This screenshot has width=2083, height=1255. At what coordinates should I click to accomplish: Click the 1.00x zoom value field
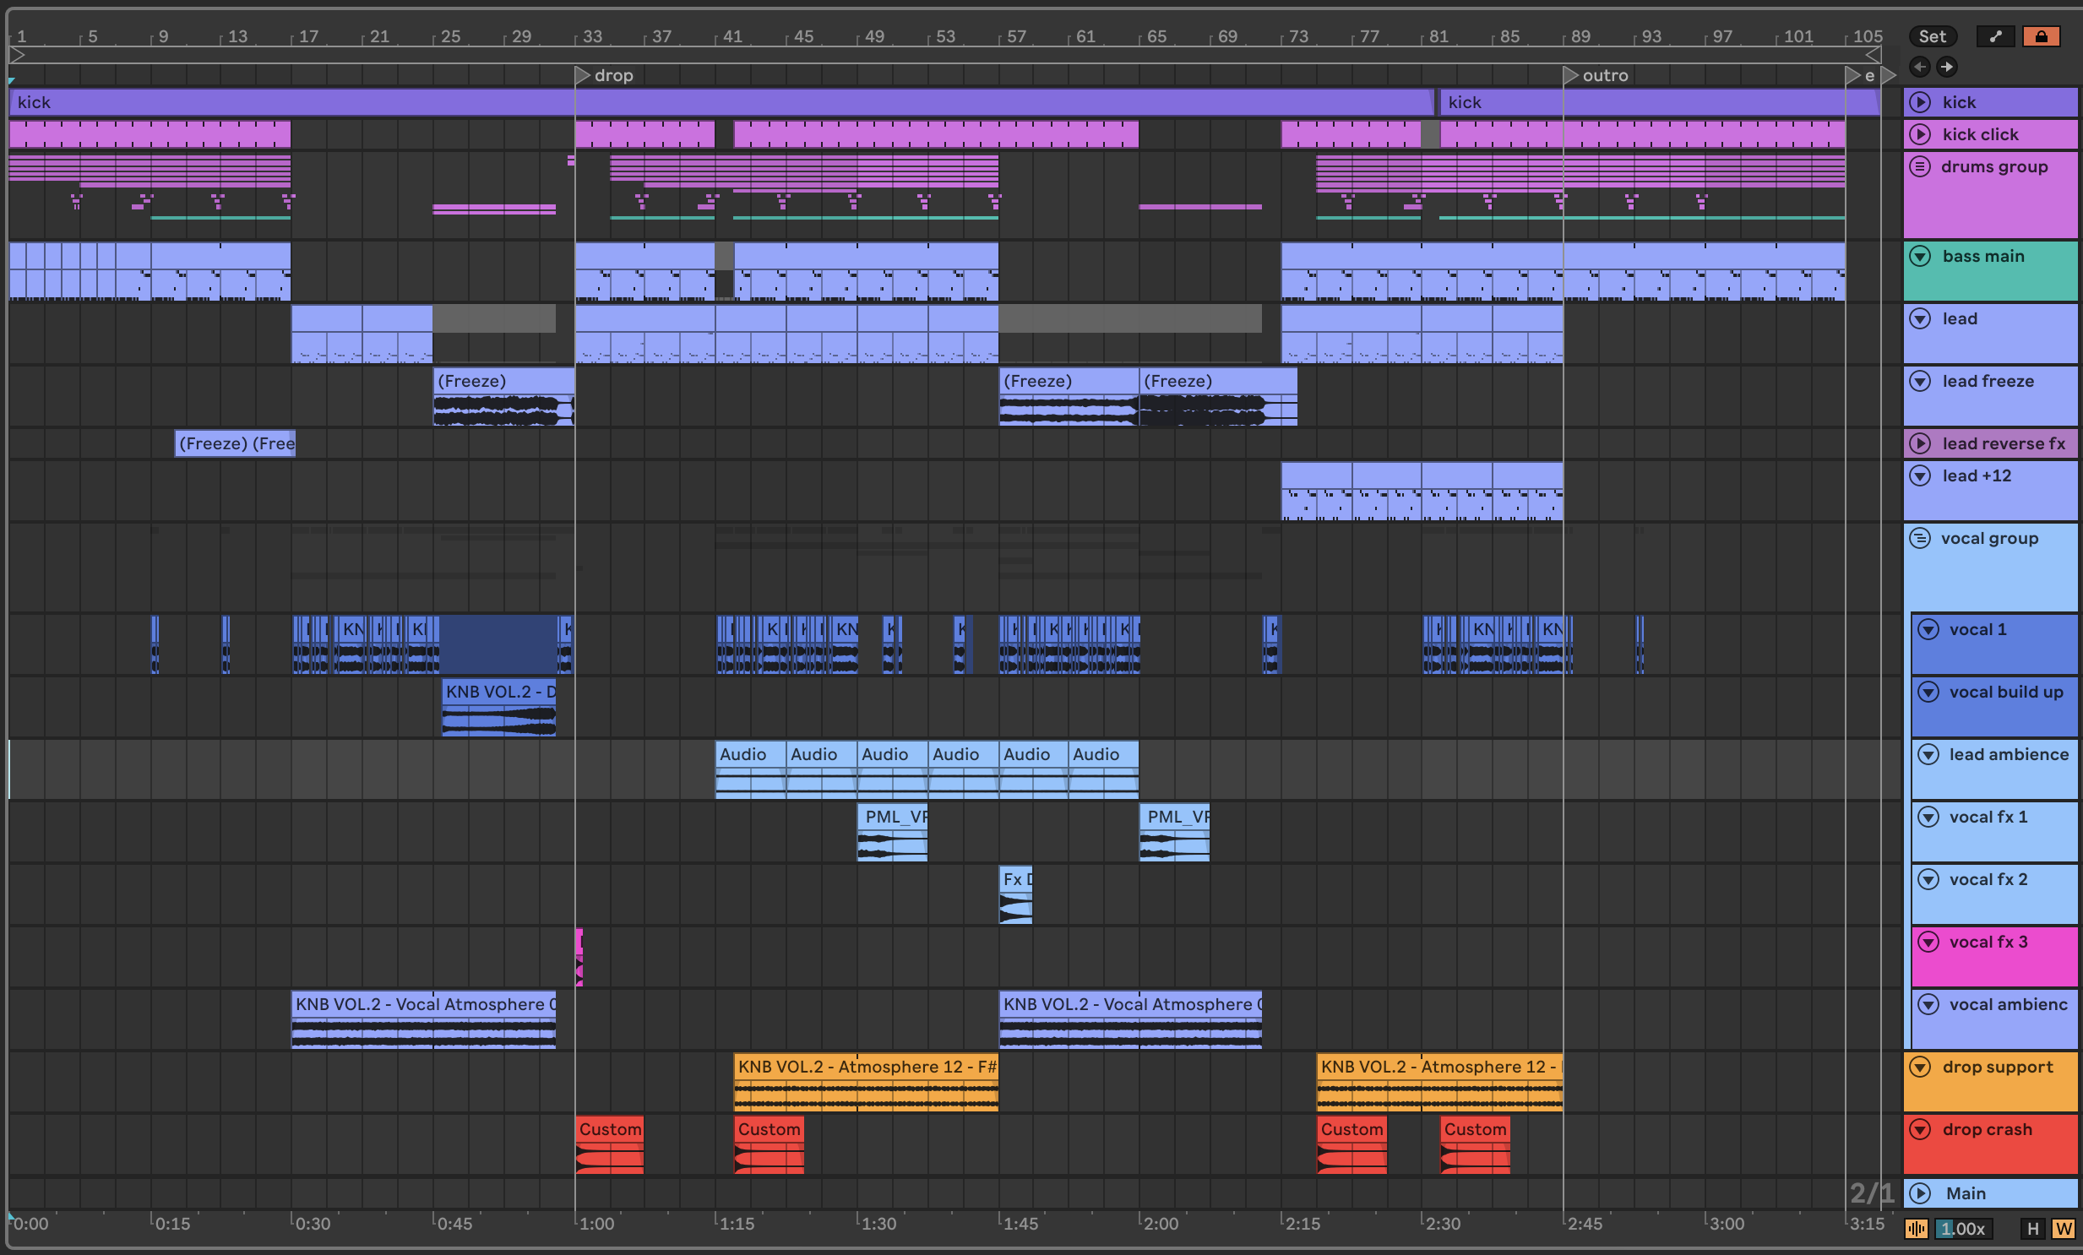pos(1964,1229)
